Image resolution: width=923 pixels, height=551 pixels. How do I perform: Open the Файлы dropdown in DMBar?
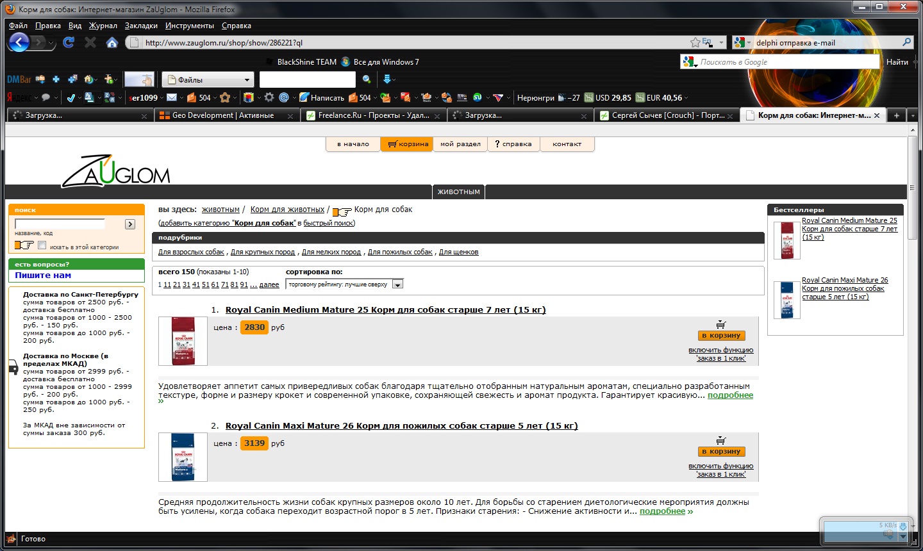tap(208, 79)
